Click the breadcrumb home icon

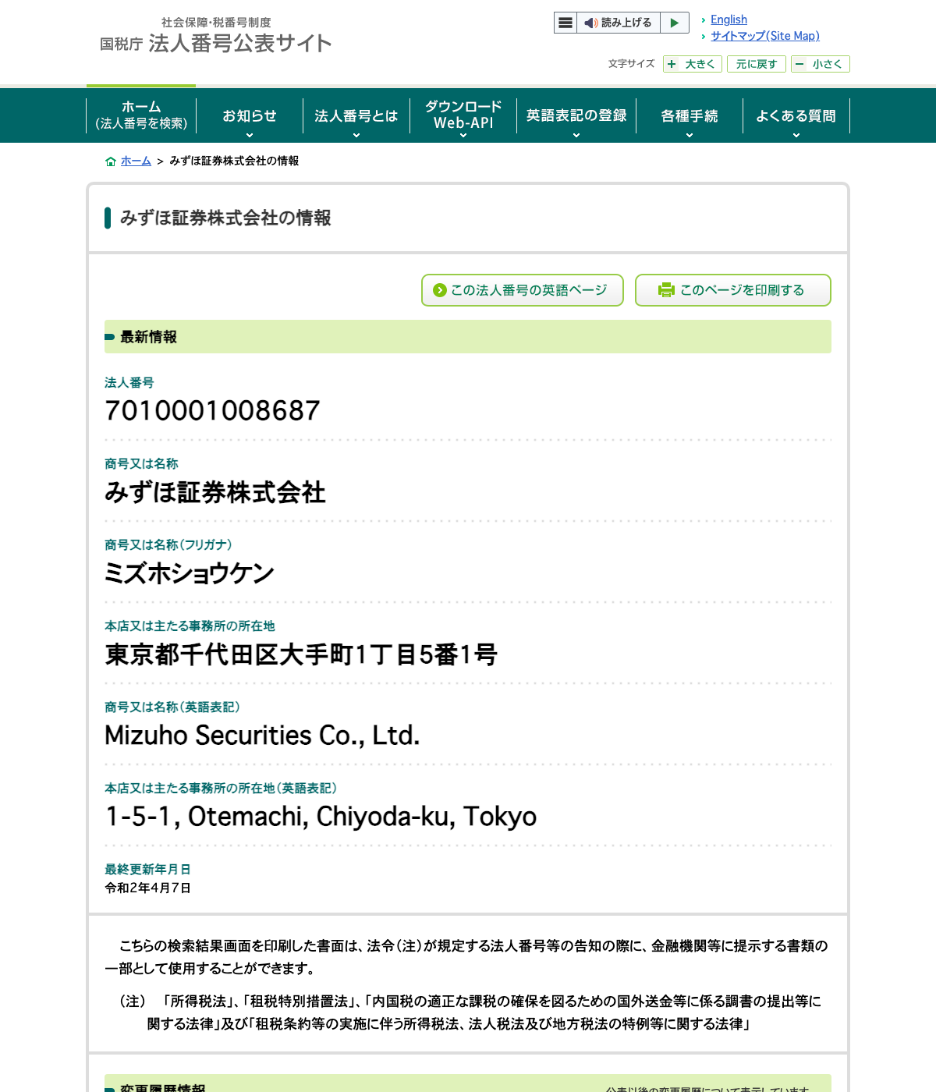pyautogui.click(x=111, y=161)
